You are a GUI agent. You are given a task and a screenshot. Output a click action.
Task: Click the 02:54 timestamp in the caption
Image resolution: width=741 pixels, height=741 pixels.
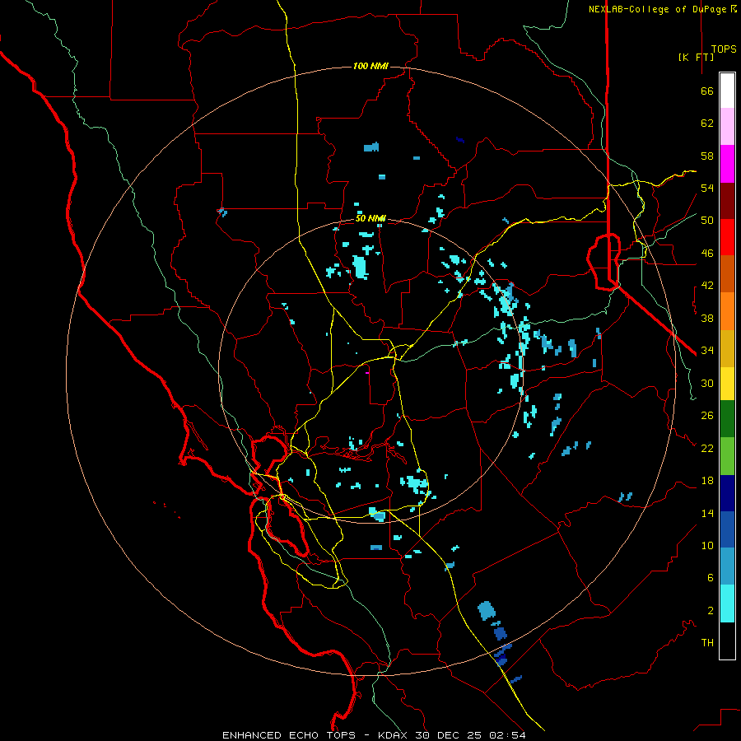point(507,735)
